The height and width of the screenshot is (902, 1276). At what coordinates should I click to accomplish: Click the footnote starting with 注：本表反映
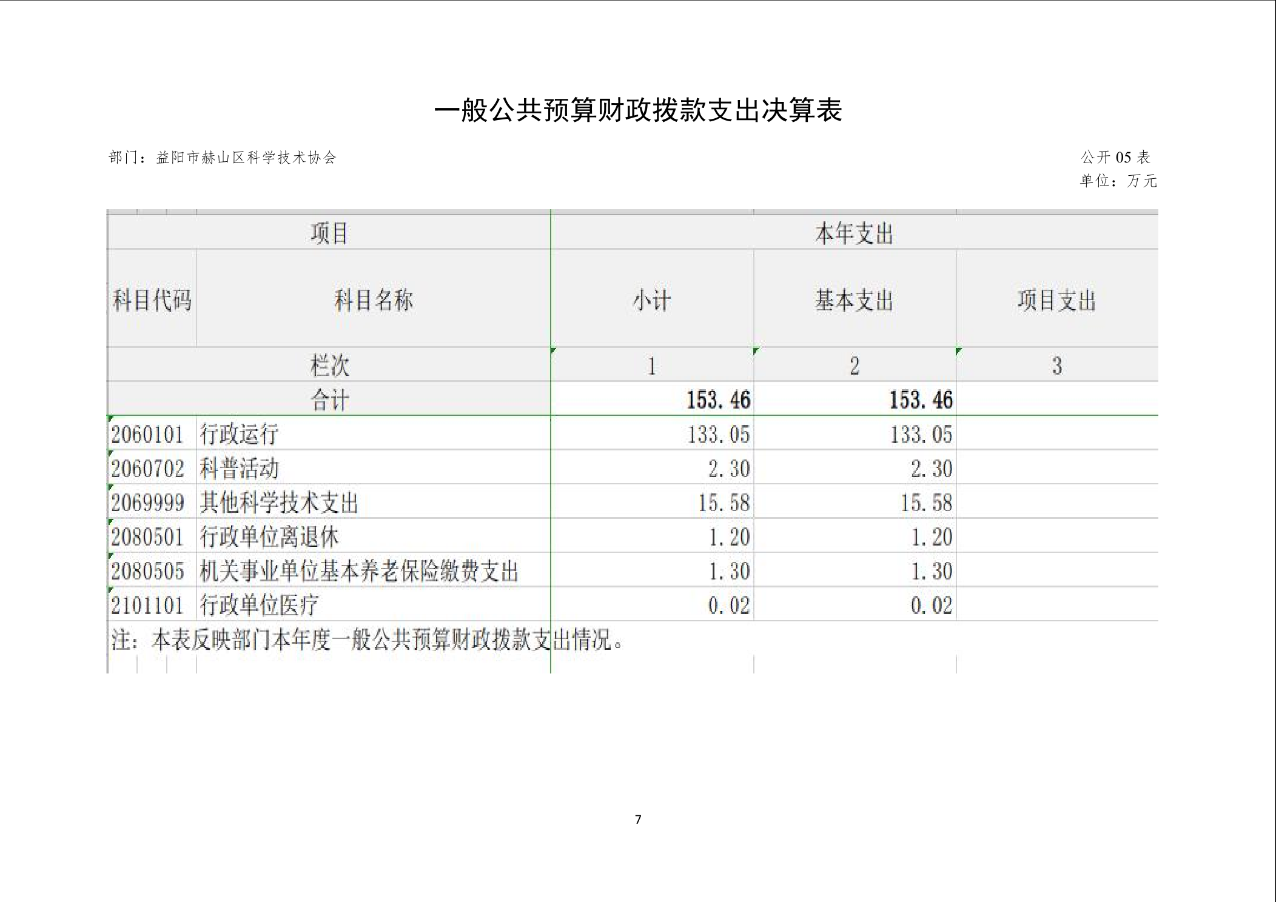coord(367,640)
